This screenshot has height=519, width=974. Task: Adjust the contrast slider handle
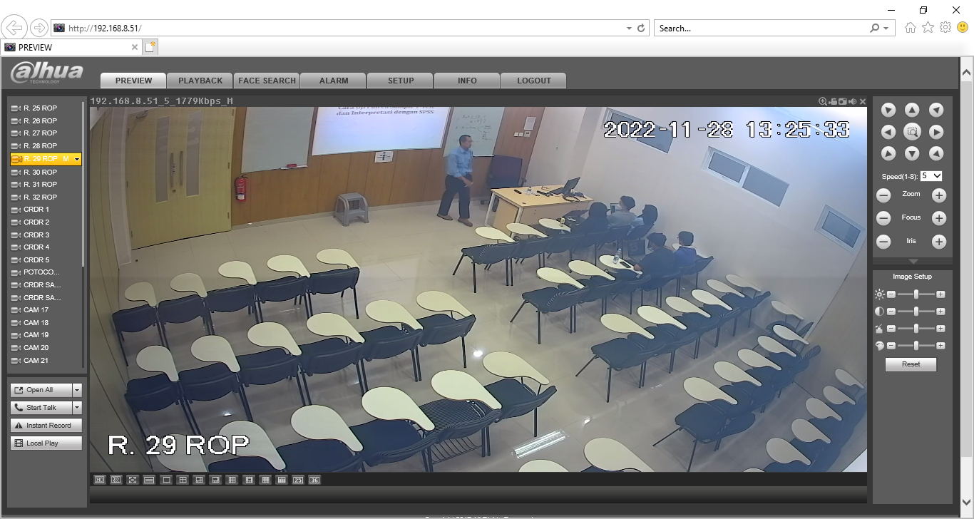[916, 311]
